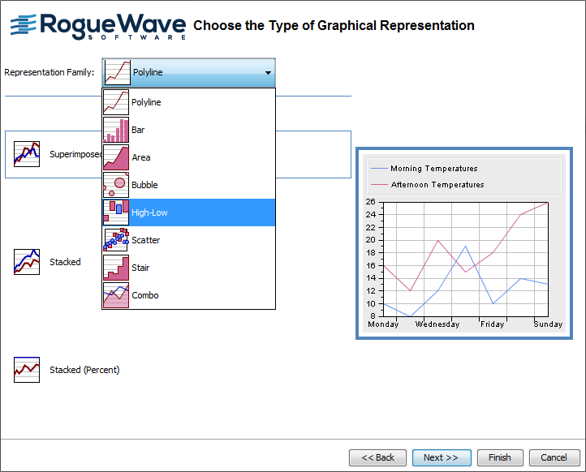Click the High-Low chart icon
The height and width of the screenshot is (472, 586).
(x=116, y=213)
